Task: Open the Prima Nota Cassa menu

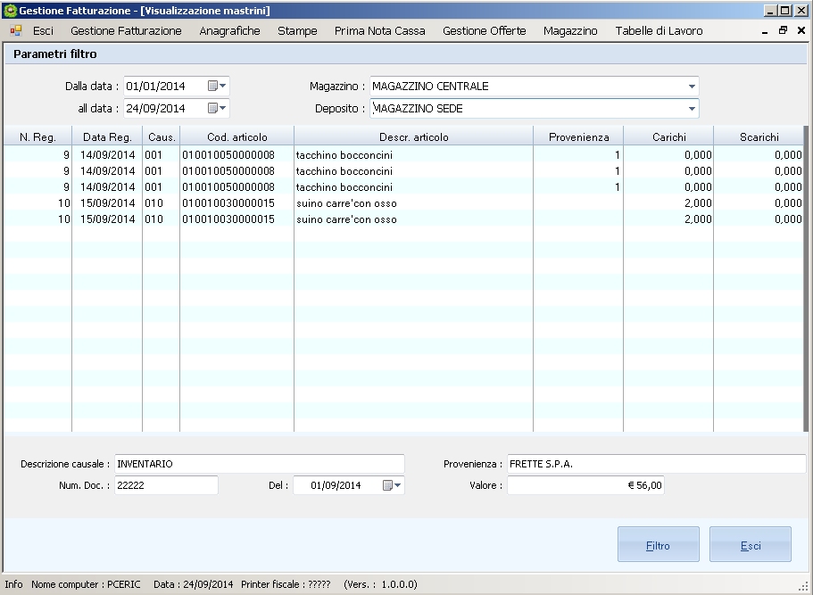Action: (x=379, y=31)
